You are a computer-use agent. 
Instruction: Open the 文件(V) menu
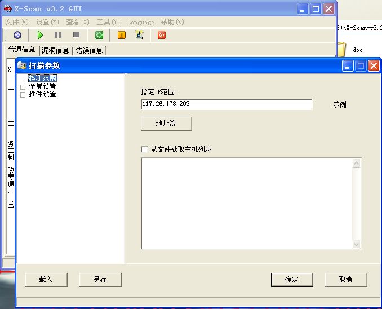click(x=17, y=22)
